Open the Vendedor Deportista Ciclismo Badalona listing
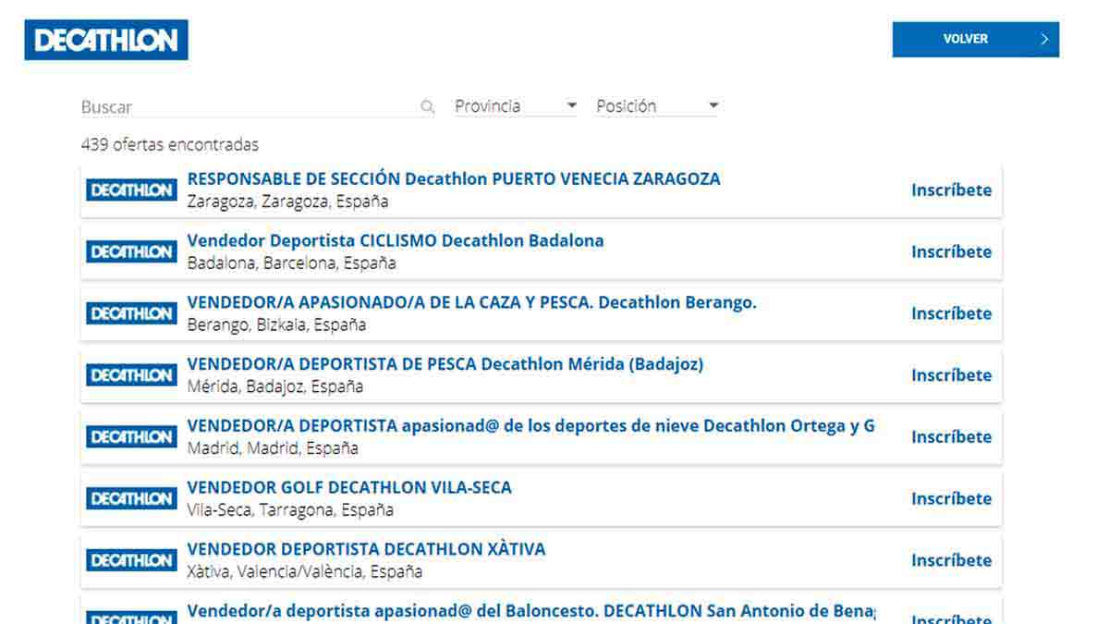 [x=395, y=241]
